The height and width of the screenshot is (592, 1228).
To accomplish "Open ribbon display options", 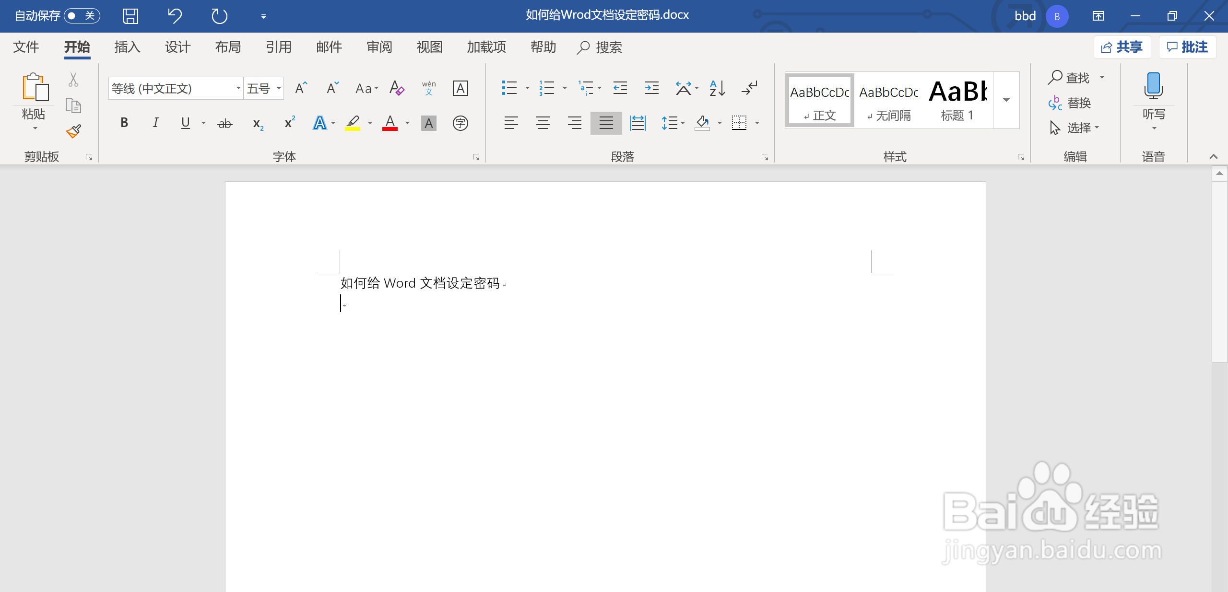I will point(1098,16).
